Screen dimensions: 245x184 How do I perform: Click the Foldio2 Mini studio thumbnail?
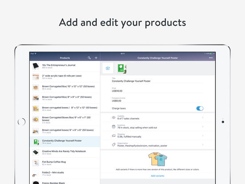point(36,174)
